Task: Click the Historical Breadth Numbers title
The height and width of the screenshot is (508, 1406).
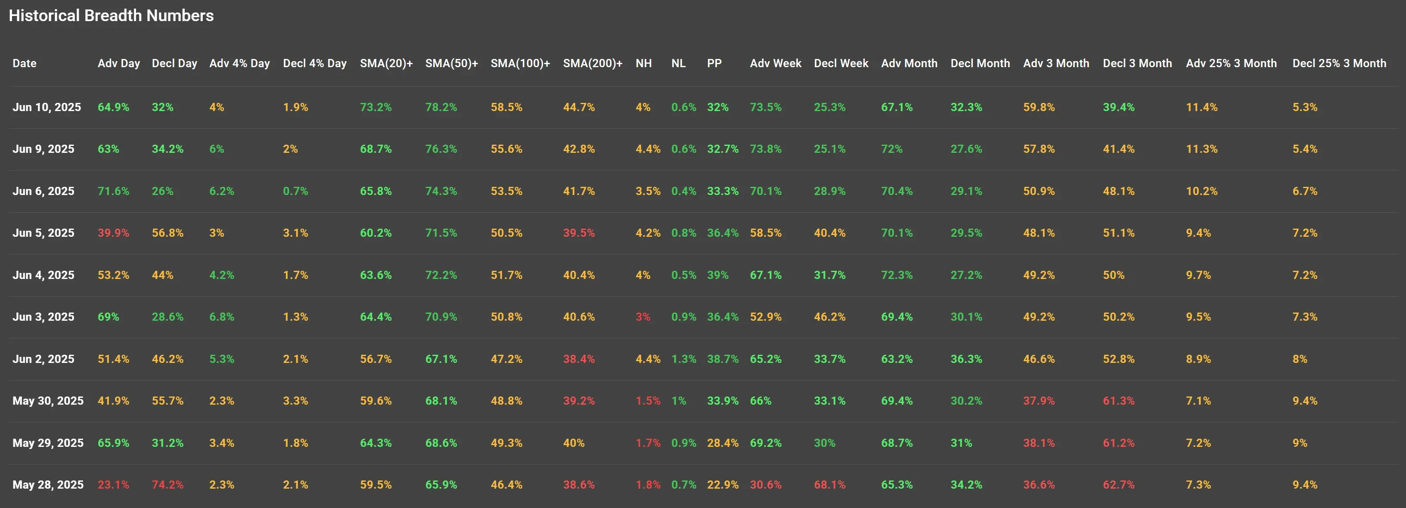Action: tap(112, 16)
